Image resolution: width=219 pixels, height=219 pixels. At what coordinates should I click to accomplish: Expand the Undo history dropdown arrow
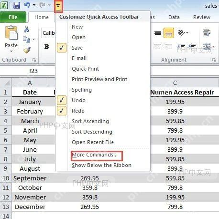click(34, 5)
